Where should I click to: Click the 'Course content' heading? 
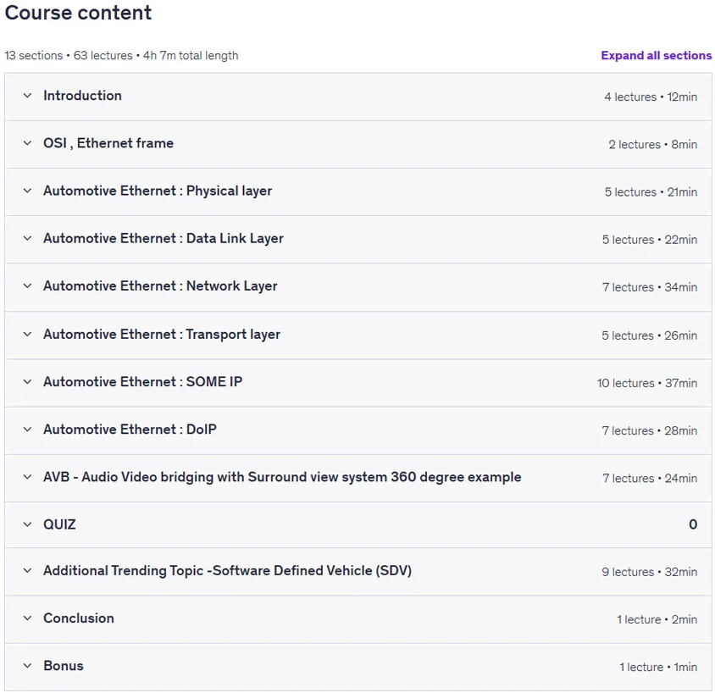point(78,13)
